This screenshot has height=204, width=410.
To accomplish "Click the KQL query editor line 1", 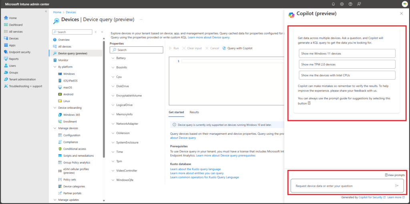I will pyautogui.click(x=233, y=61).
